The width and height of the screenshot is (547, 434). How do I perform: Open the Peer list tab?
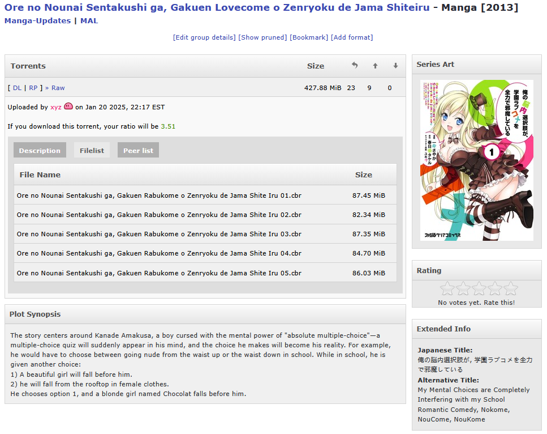138,150
